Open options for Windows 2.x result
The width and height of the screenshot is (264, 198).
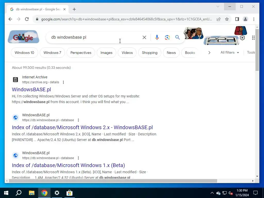click(78, 120)
